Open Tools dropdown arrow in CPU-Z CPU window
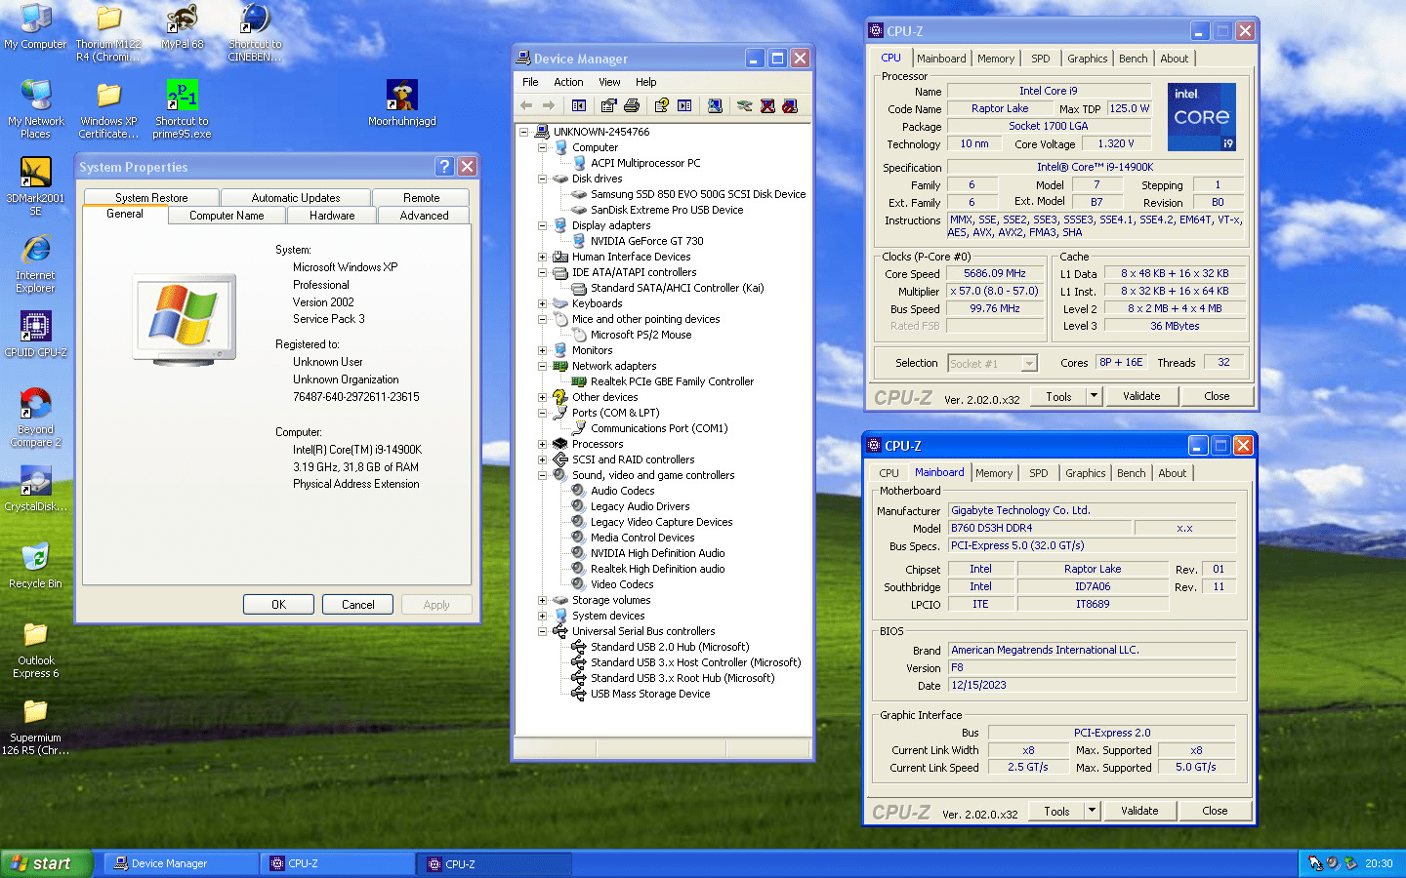Viewport: 1406px width, 878px height. (x=1094, y=396)
